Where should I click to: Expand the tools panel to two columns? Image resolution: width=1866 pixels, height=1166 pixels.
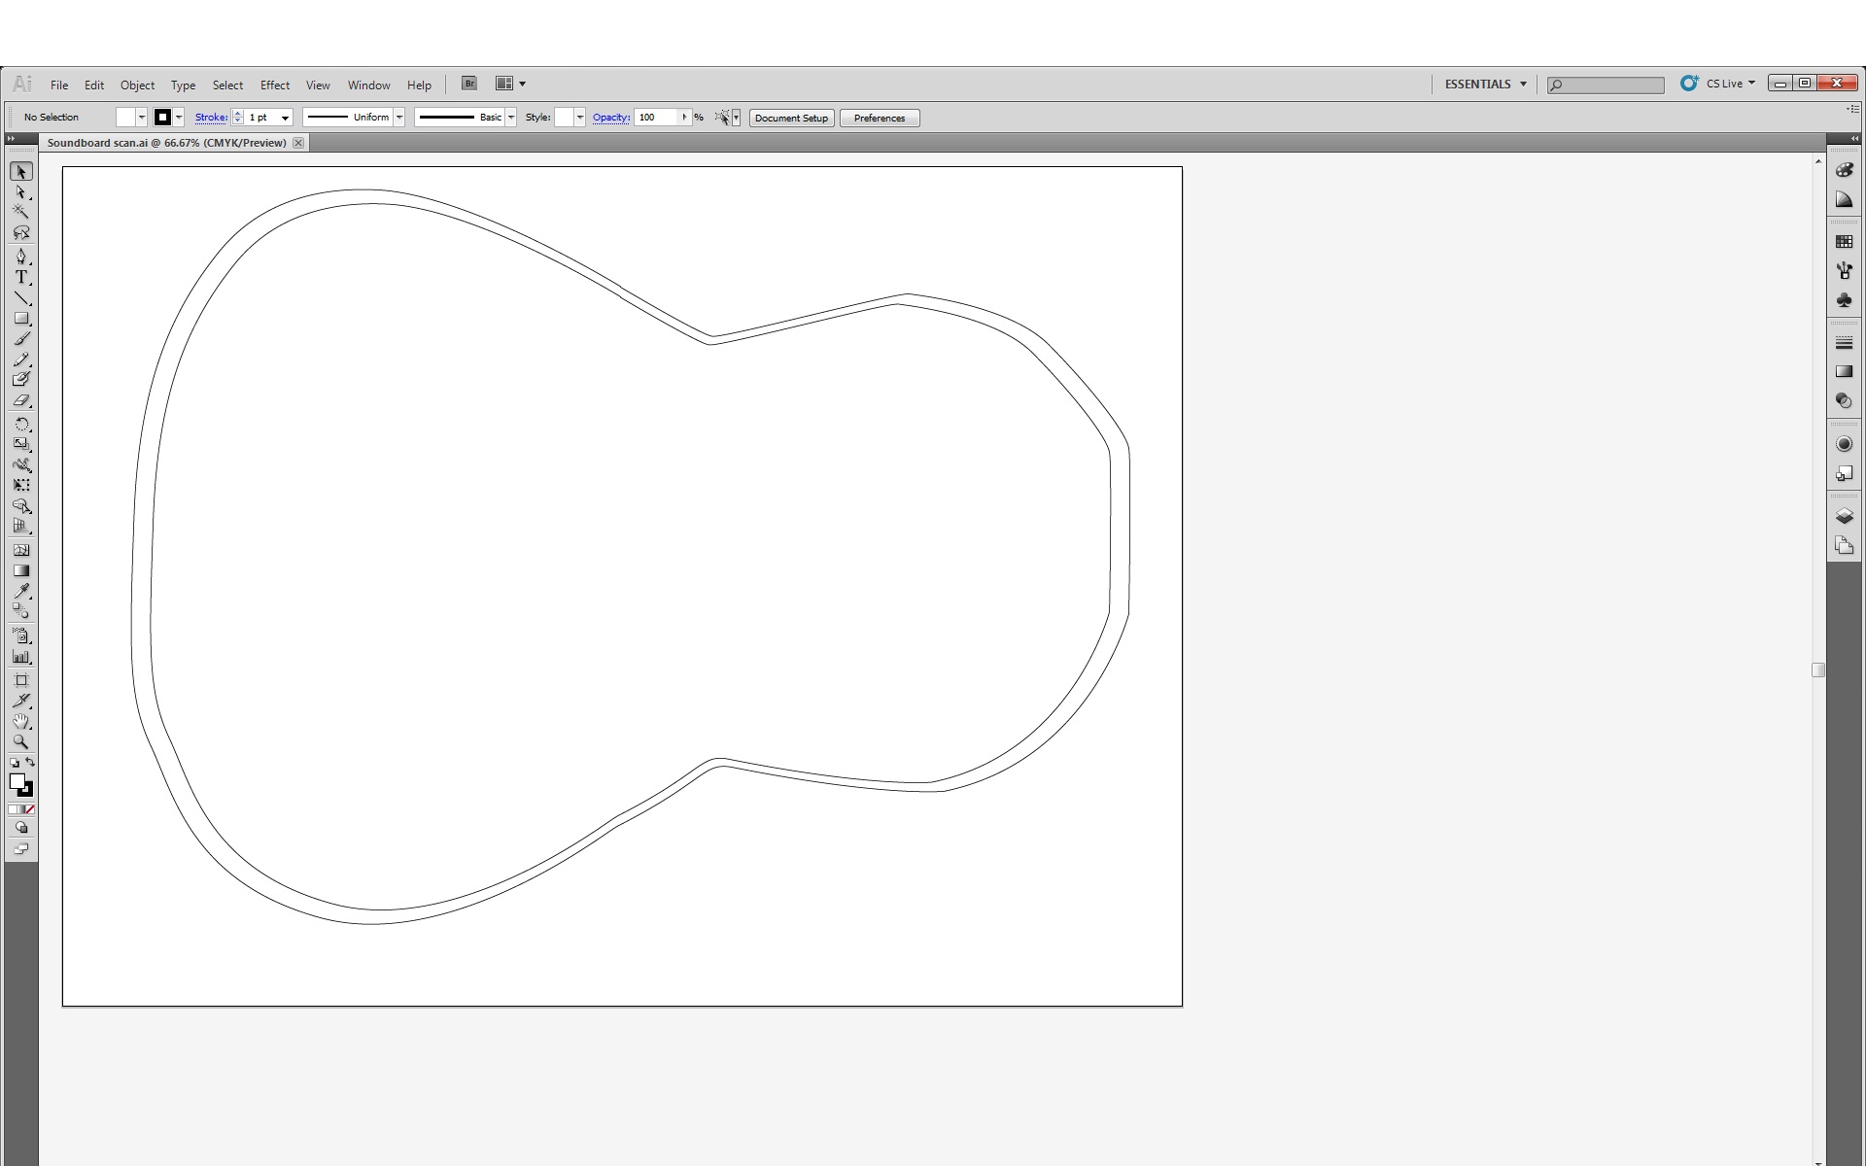(11, 139)
